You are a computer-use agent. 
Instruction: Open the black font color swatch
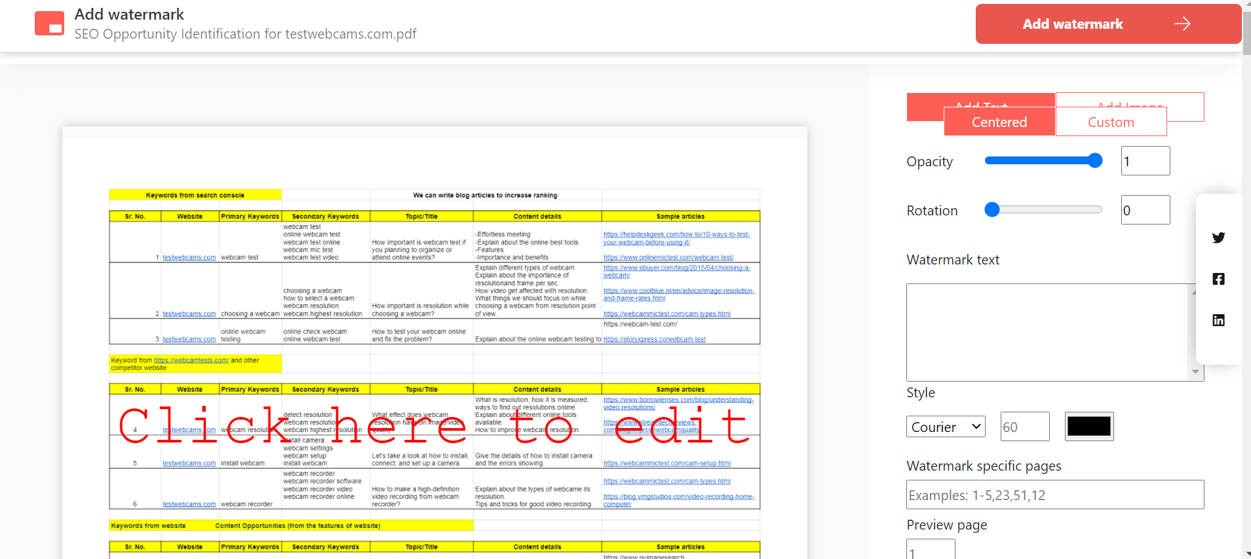[x=1088, y=427]
